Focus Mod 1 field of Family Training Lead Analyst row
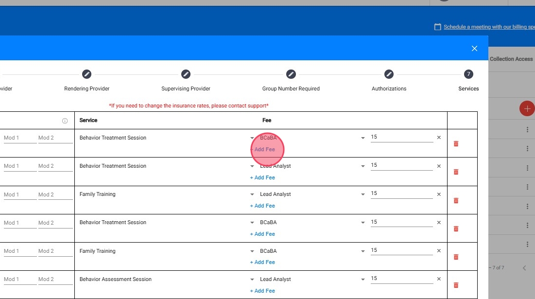The image size is (535, 299). (x=20, y=194)
